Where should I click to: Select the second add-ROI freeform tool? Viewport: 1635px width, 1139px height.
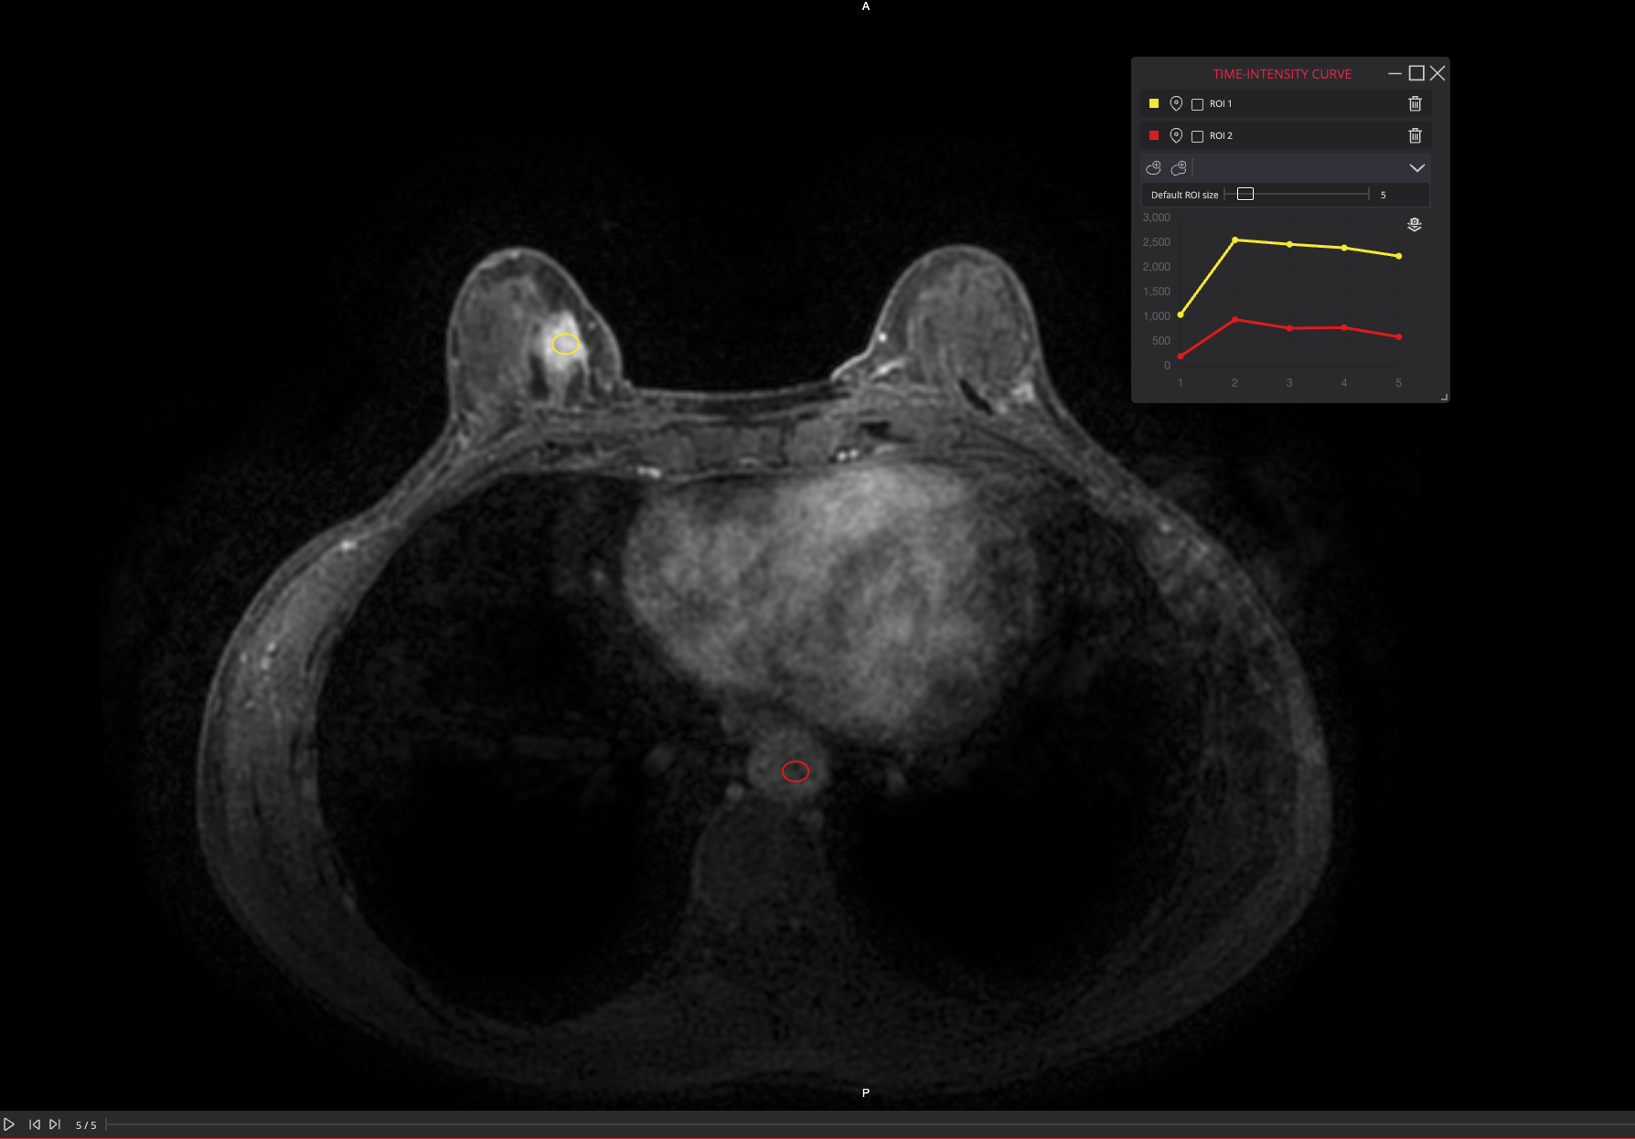(x=1179, y=168)
